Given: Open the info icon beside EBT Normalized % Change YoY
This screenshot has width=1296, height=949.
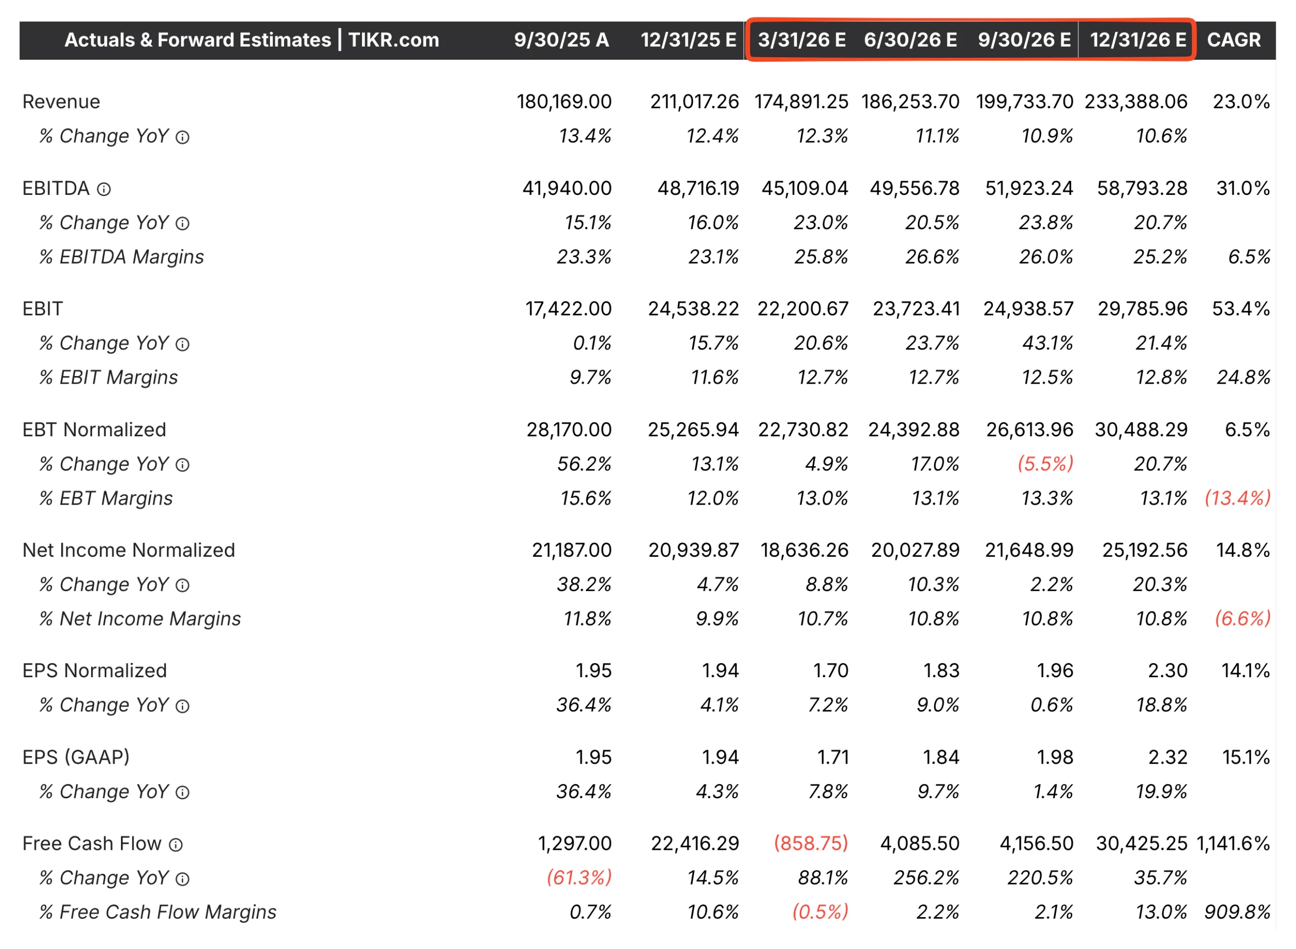Looking at the screenshot, I should click(183, 464).
